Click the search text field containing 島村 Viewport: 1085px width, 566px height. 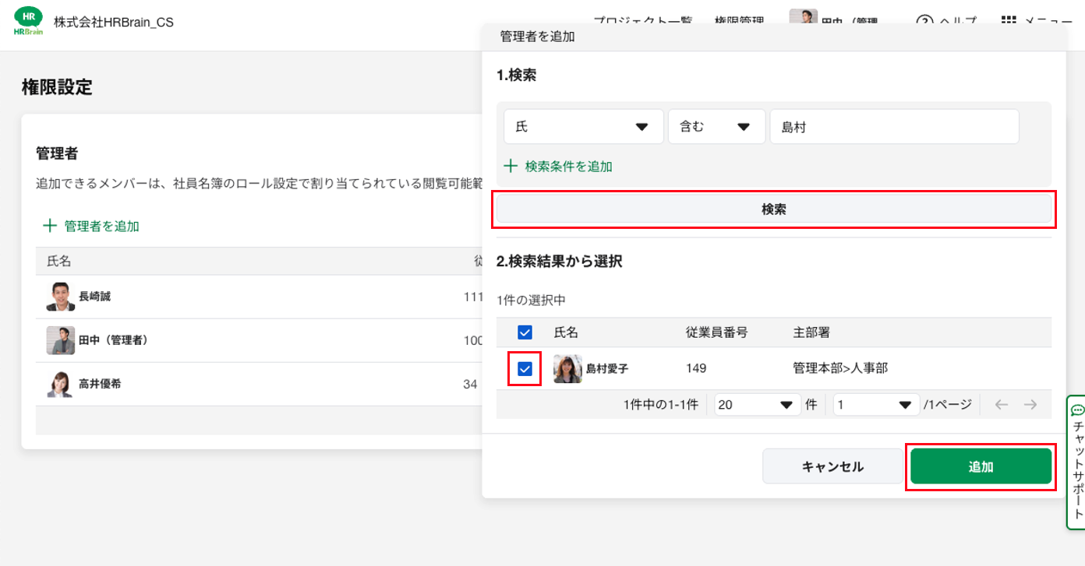pos(894,127)
